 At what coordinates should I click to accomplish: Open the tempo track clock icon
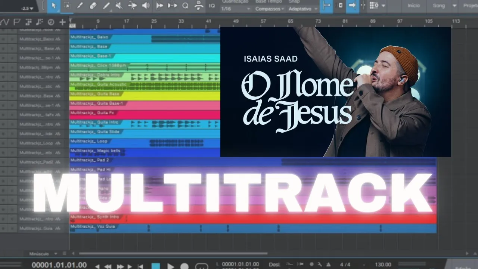[51, 22]
